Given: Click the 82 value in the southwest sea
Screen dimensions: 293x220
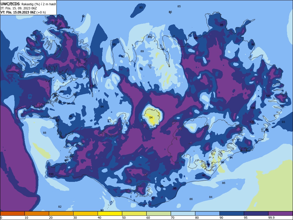Looking at the screenshot, I should click(x=60, y=207).
